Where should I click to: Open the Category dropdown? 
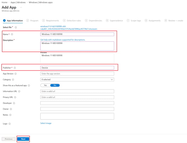[x=77, y=79]
